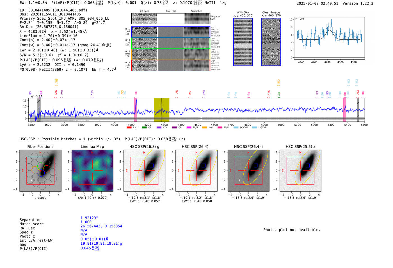393x268 pixels.
Task: Click the With Sky cutout image
Action: [243, 42]
